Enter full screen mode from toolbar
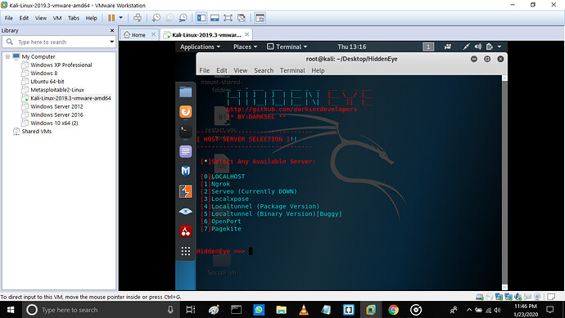565x318 pixels. [x=228, y=18]
